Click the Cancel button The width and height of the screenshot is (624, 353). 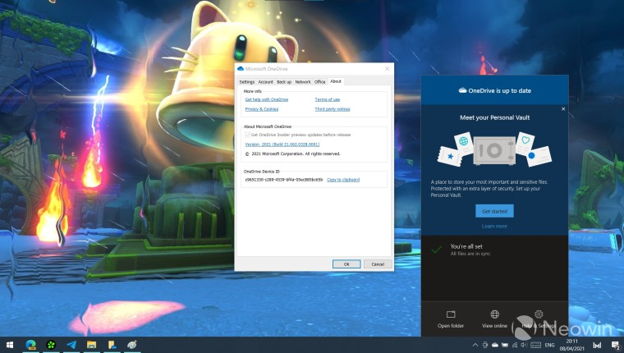[378, 264]
